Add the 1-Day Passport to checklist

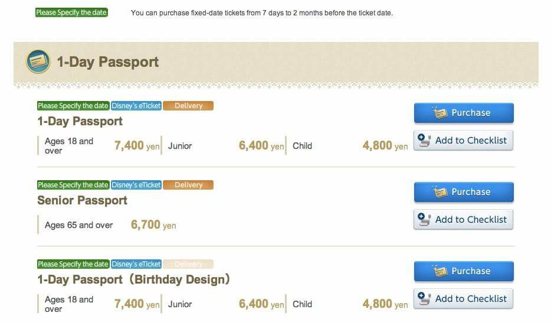point(464,141)
